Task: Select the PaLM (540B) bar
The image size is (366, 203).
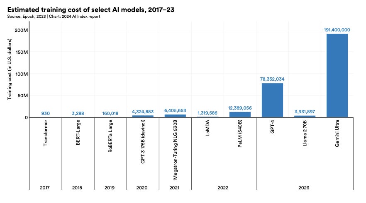Action: tap(240, 115)
